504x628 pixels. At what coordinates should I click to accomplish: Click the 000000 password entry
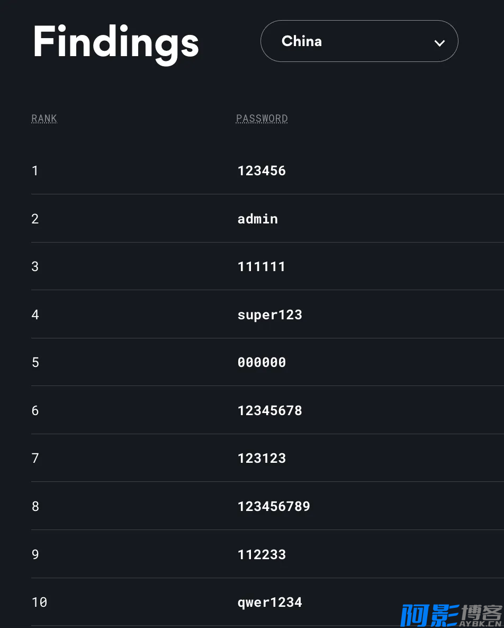click(262, 363)
